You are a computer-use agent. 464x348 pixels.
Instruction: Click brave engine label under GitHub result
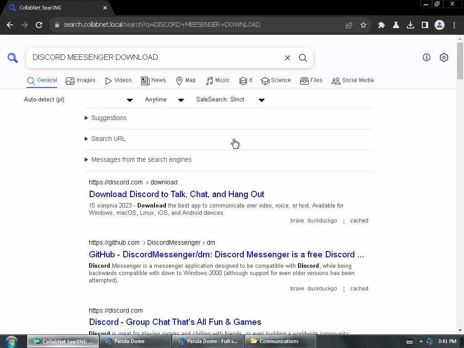click(x=297, y=289)
